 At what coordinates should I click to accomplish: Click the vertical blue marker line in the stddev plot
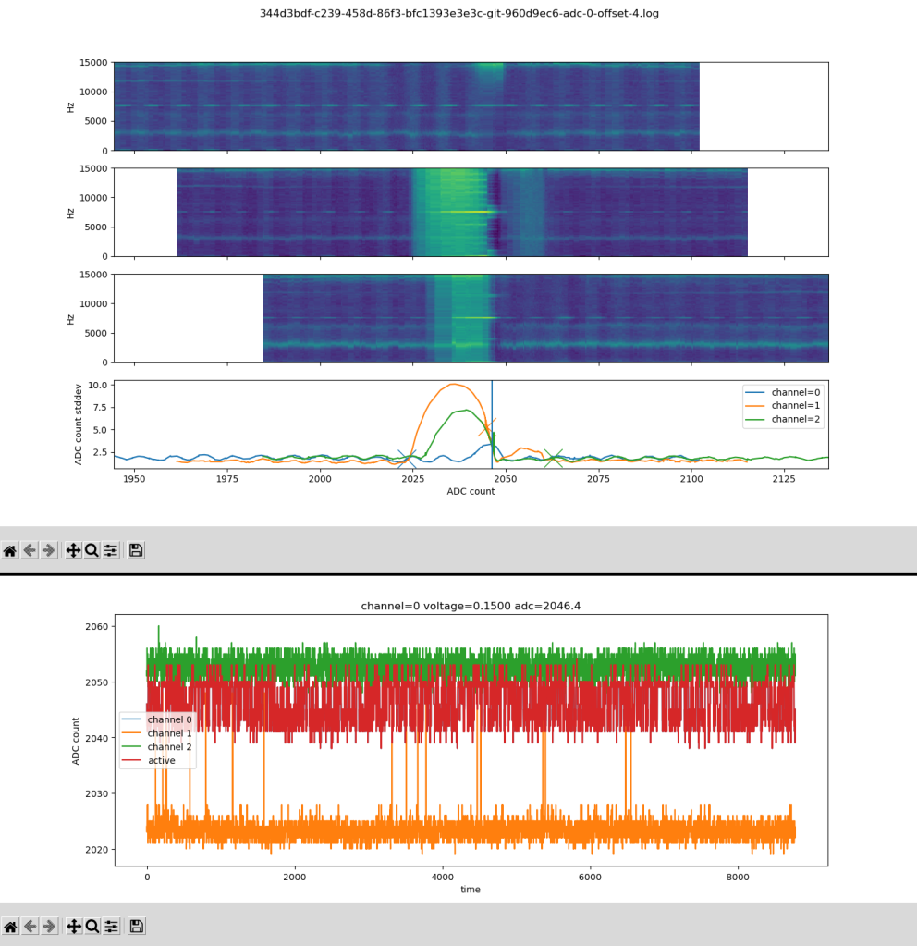point(492,416)
